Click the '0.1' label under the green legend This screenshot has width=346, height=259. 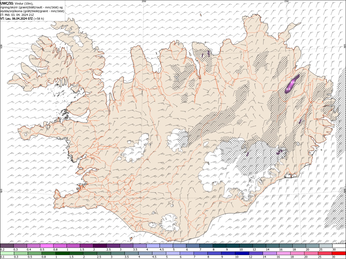point(2,257)
